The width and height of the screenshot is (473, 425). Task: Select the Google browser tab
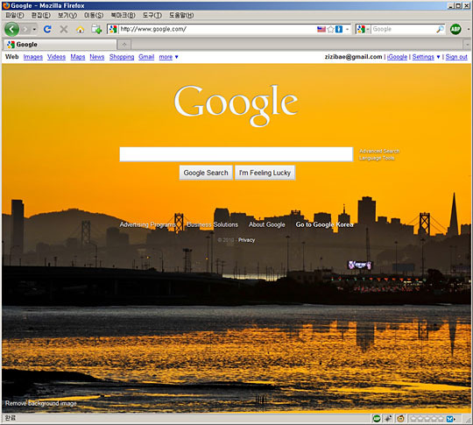pos(60,45)
